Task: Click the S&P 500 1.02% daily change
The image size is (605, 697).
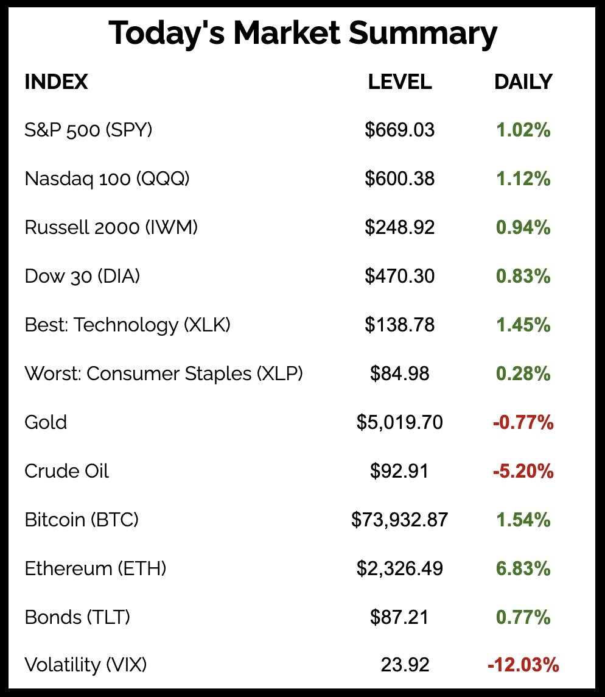Action: pyautogui.click(x=523, y=130)
